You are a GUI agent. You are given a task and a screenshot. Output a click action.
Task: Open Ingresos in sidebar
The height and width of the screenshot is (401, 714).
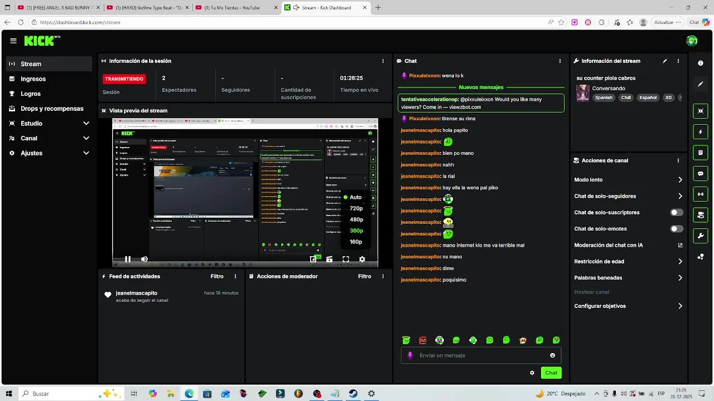[x=49, y=79]
